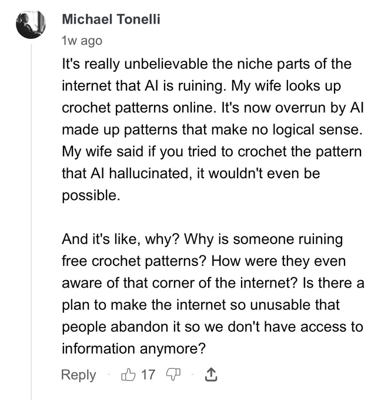Click the line 'that AI hallucinated, it wouldn't even be'
This screenshot has width=391, height=400.
point(191,174)
